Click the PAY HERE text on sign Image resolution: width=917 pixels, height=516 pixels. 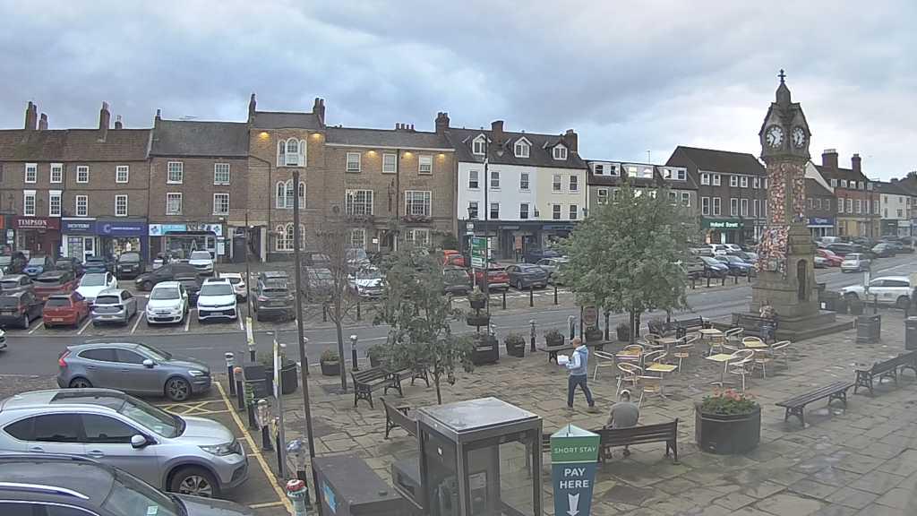click(x=574, y=478)
